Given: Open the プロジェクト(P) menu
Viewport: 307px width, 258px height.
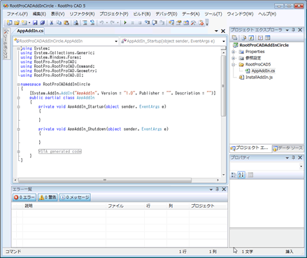Looking at the screenshot, I should point(114,14).
